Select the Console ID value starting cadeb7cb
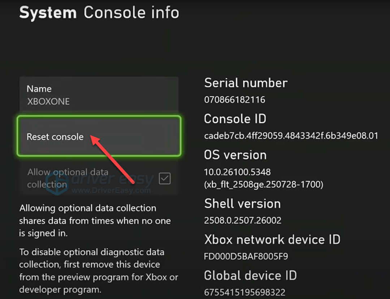This screenshot has width=390, height=299. pyautogui.click(x=291, y=136)
